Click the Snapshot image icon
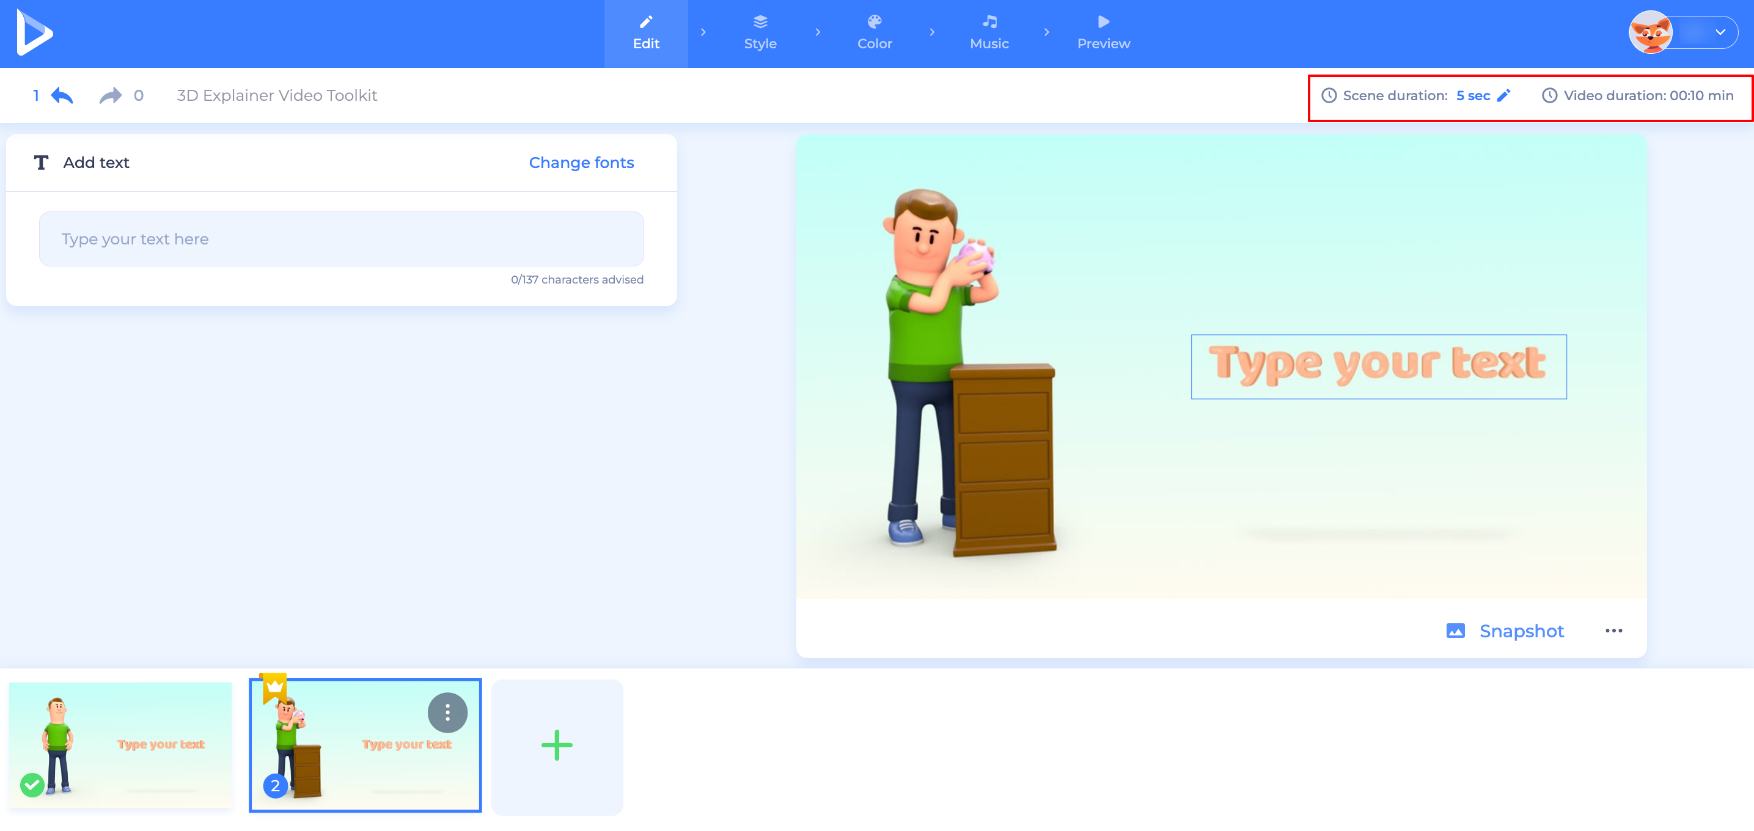This screenshot has width=1754, height=831. coord(1455,631)
